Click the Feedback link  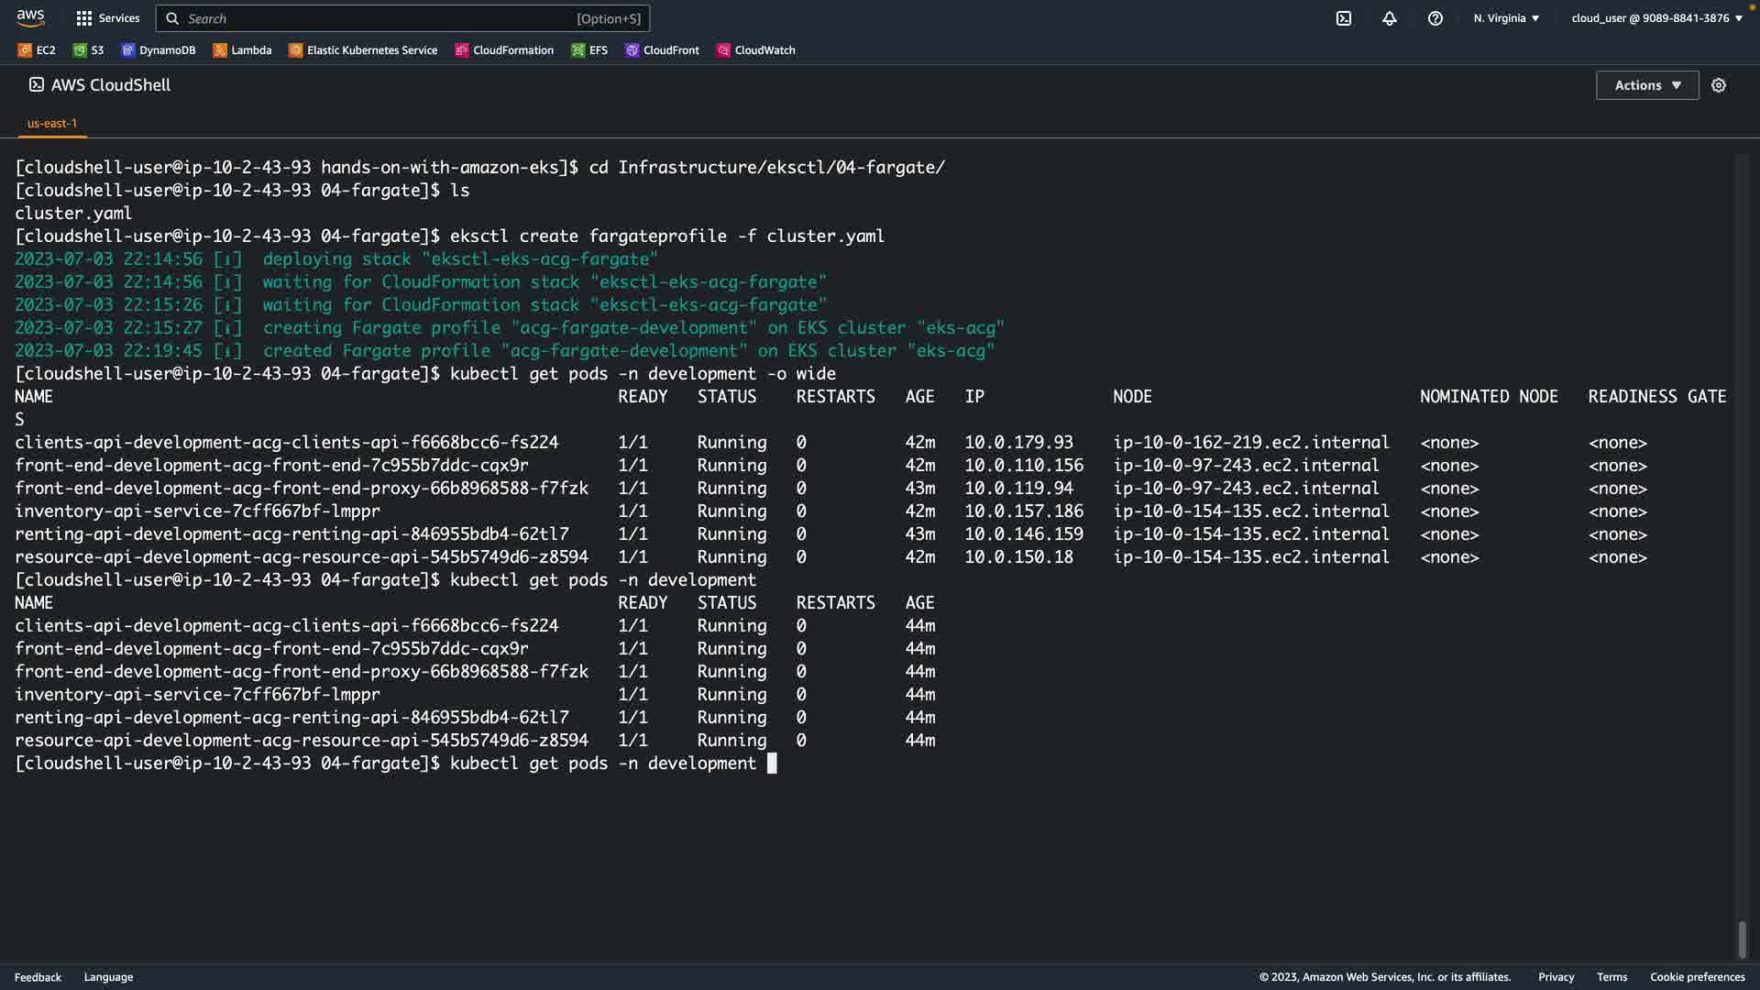click(38, 977)
